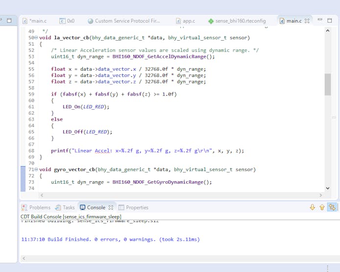340x272 pixels.
Task: Go to next console error arrow
Action: coord(312,207)
